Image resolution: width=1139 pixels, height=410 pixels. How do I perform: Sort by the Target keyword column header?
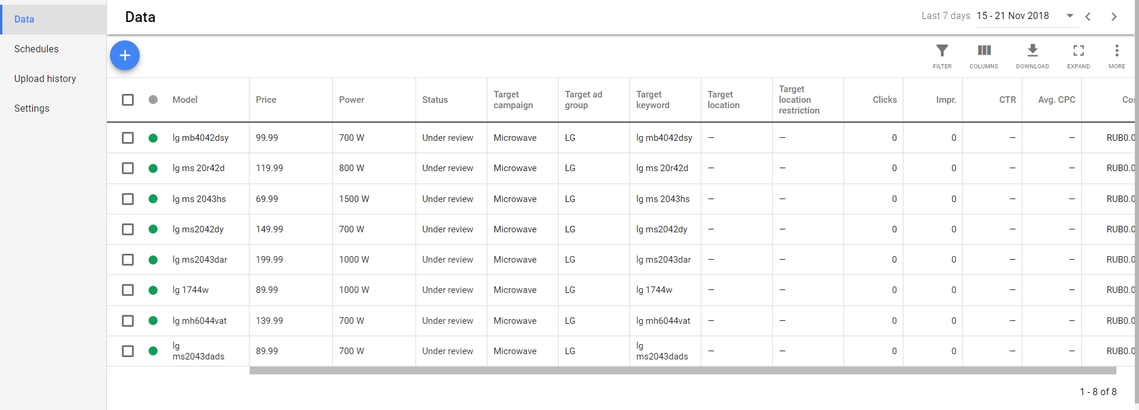(653, 100)
